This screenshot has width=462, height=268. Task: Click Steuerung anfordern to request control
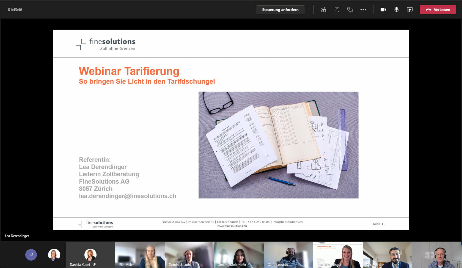[x=280, y=9]
